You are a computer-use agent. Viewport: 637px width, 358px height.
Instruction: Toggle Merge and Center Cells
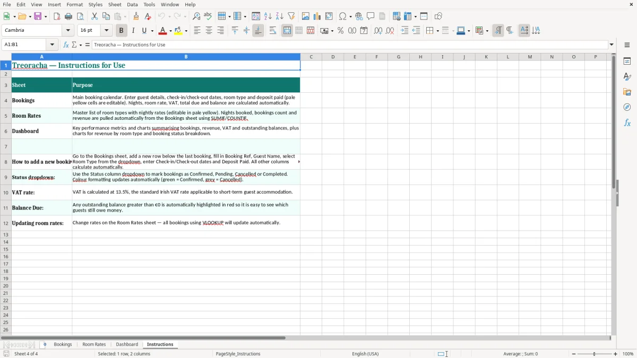[287, 31]
